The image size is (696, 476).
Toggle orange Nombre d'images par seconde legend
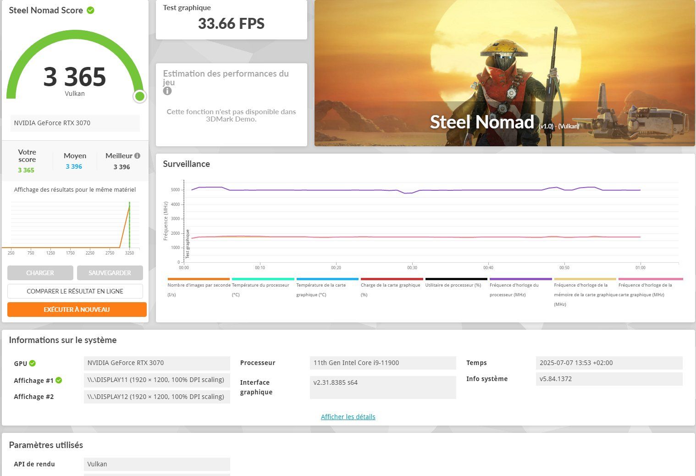click(199, 279)
